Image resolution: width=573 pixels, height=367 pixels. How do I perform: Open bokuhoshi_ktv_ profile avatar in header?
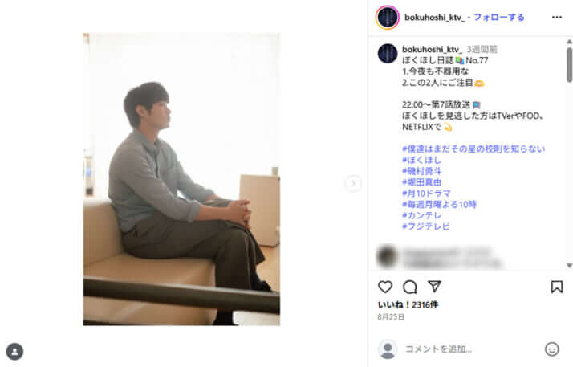(x=388, y=17)
